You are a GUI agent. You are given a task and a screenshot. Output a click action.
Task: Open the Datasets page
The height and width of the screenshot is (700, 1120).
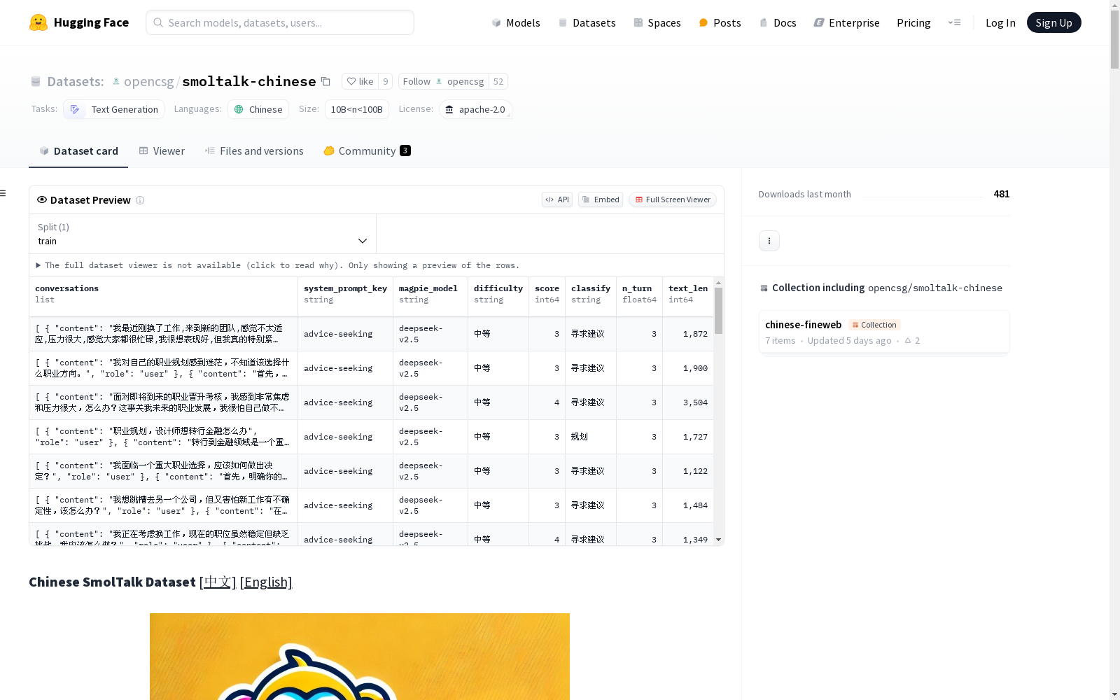587,22
